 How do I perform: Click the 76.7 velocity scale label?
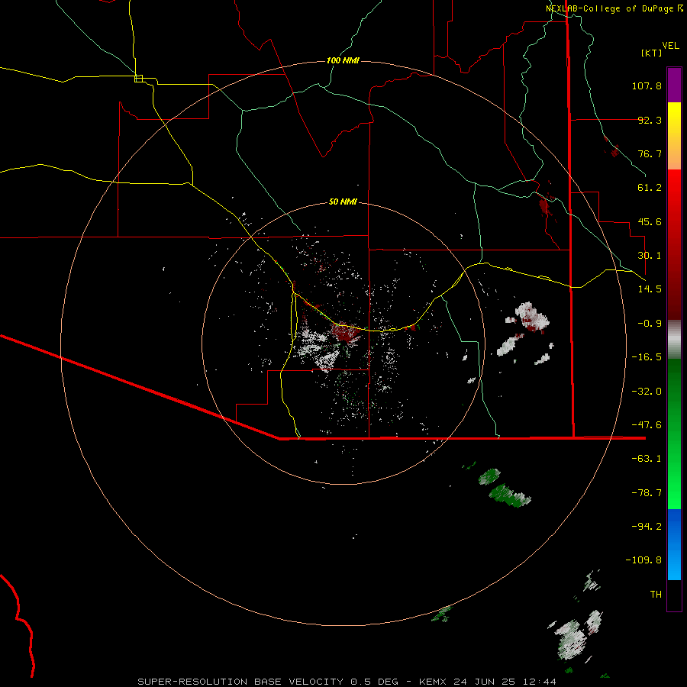click(x=650, y=153)
